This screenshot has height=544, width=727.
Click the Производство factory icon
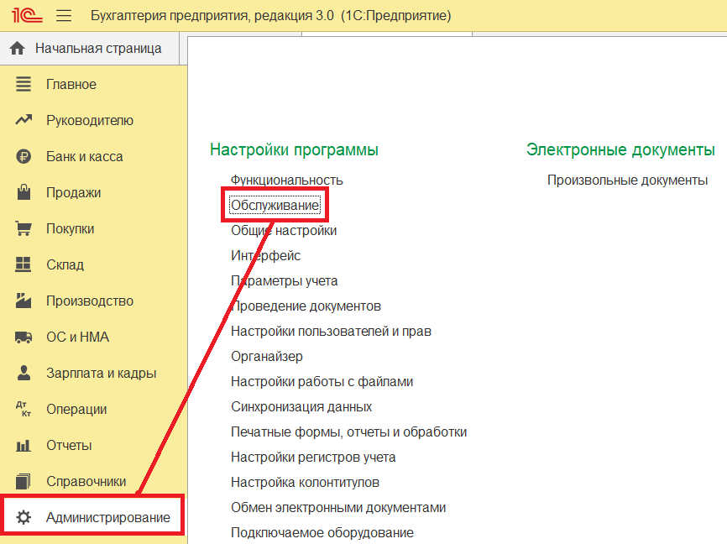[x=24, y=301]
